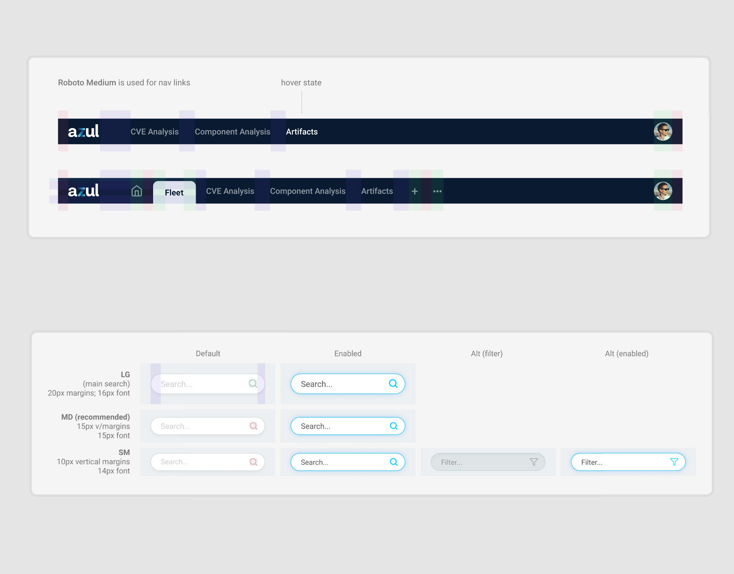Click the magnifier icon in the MD Default search

click(253, 426)
